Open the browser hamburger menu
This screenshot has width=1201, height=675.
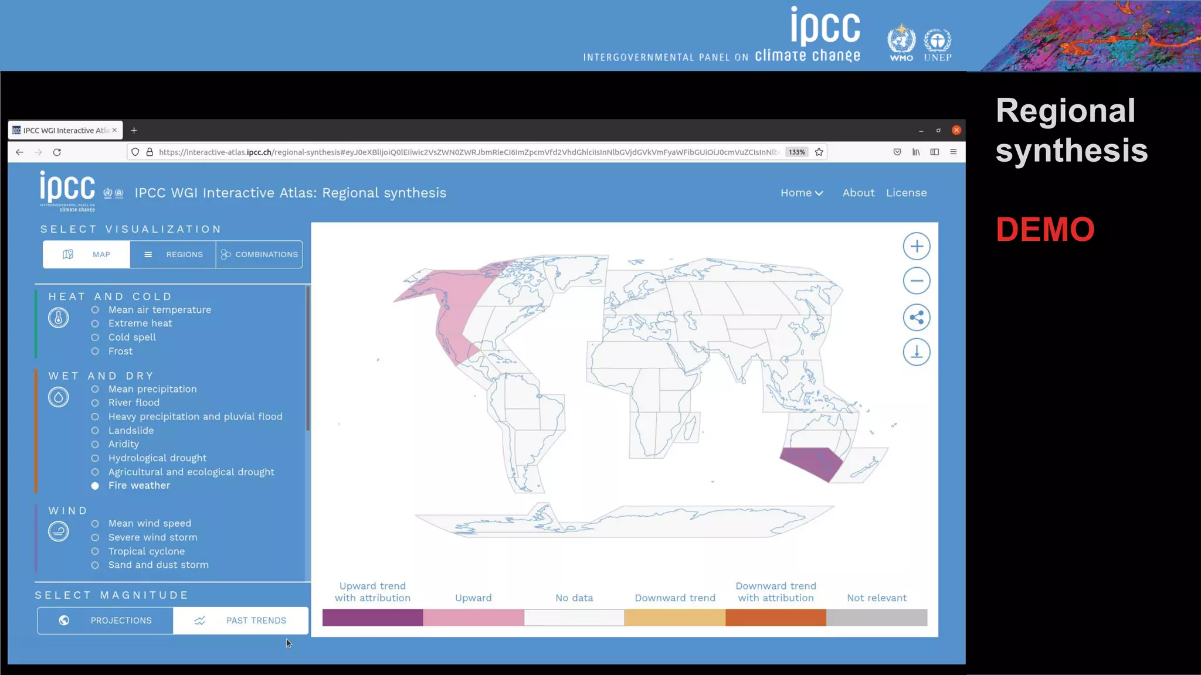point(953,152)
